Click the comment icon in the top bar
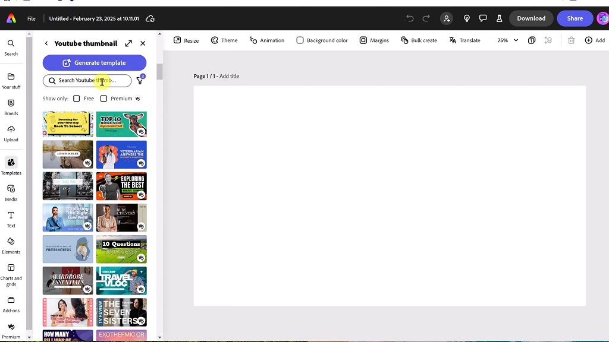The image size is (609, 342). click(x=484, y=18)
